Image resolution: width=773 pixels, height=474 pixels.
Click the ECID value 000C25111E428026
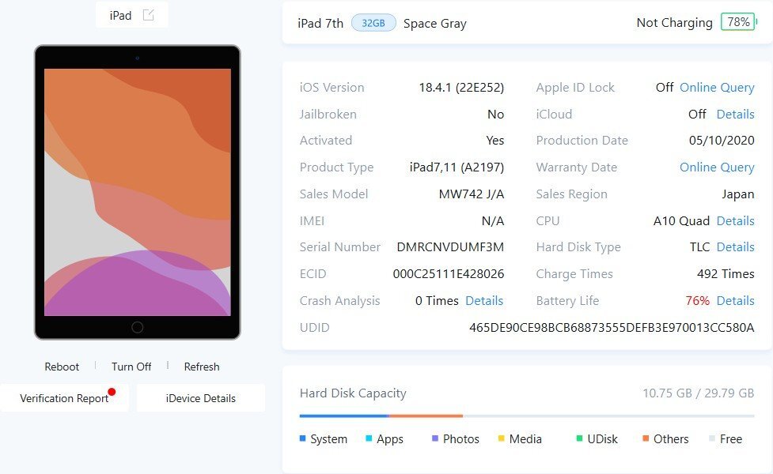[x=448, y=274]
